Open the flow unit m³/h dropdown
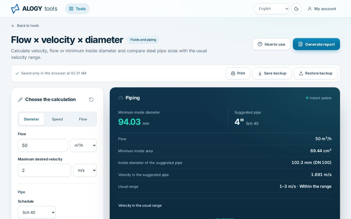 point(83,145)
